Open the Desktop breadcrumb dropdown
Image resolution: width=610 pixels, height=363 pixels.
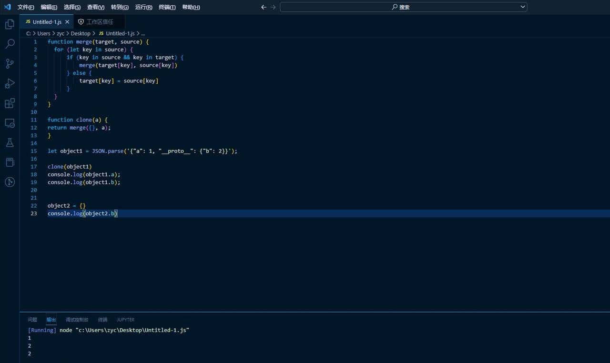[x=80, y=33]
